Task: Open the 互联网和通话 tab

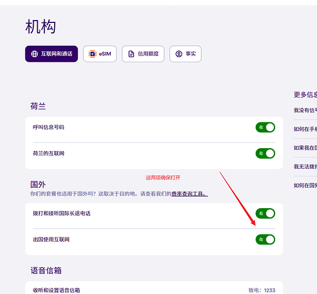Action: [x=51, y=54]
